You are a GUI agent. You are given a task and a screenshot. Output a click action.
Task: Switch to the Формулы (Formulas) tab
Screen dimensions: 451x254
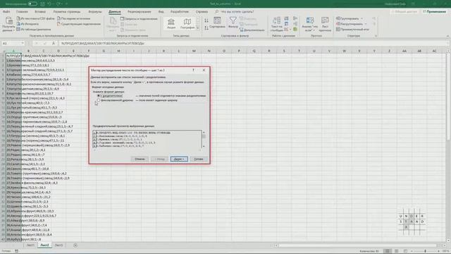point(95,12)
